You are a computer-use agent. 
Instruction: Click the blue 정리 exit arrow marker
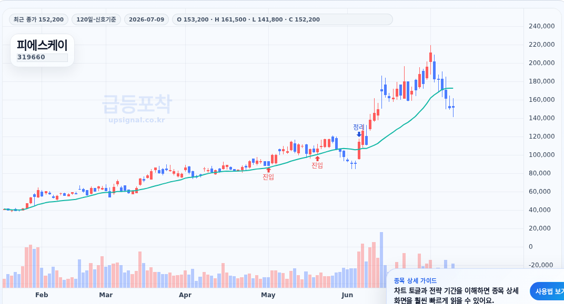(x=359, y=134)
